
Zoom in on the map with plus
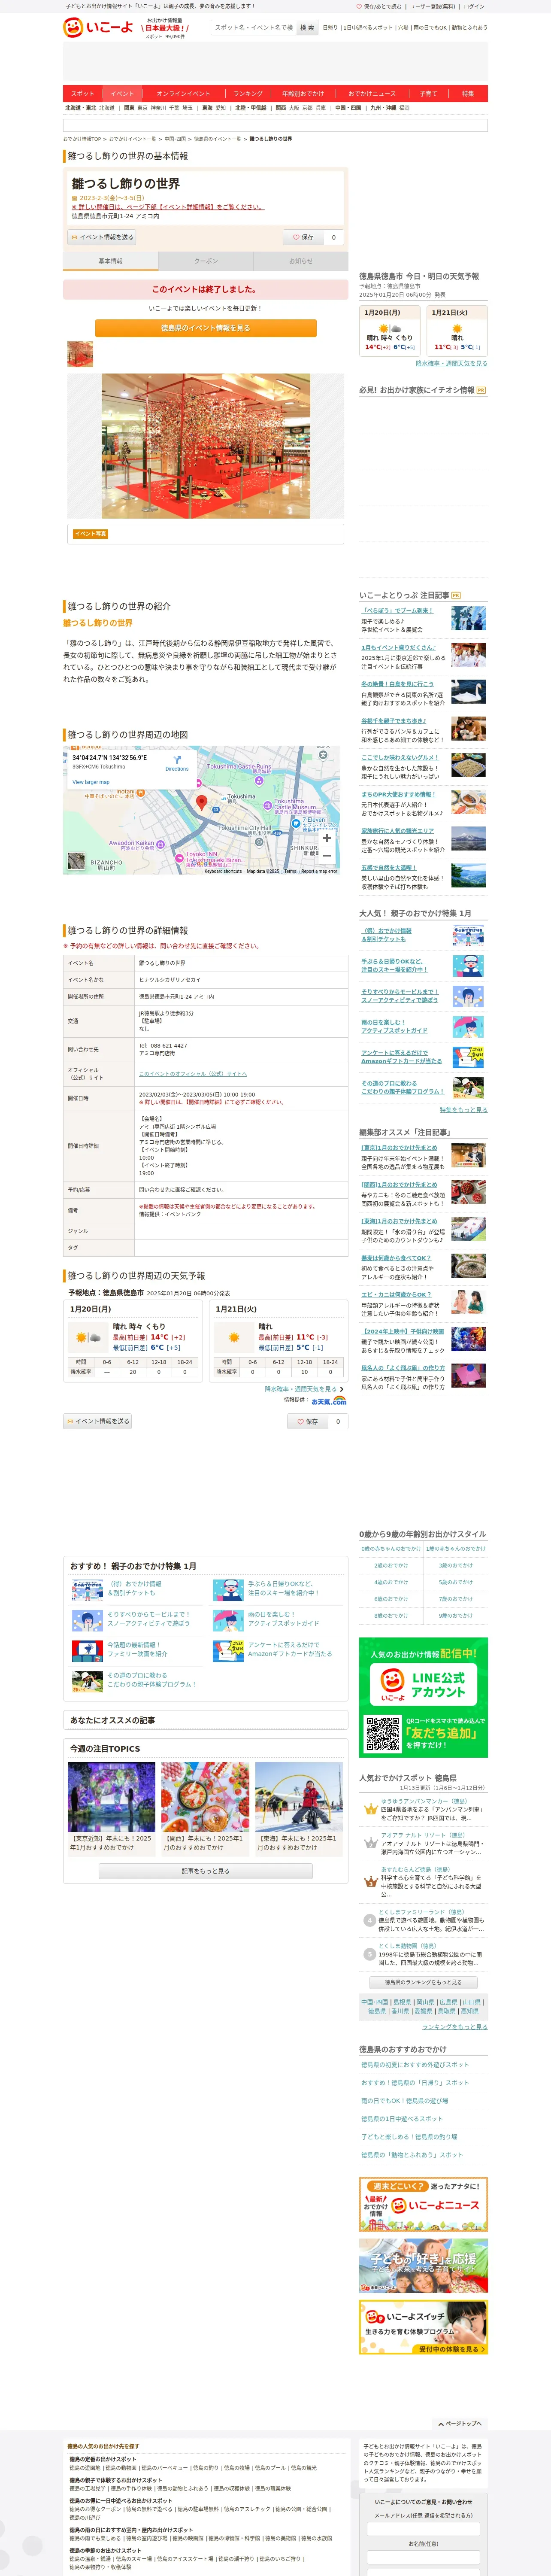click(x=327, y=838)
